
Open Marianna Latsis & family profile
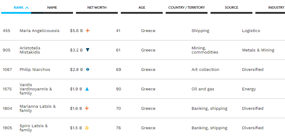pyautogui.click(x=38, y=109)
